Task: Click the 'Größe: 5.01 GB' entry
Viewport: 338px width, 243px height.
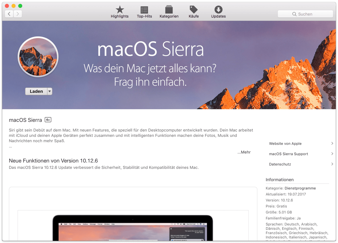Action: tap(279, 212)
